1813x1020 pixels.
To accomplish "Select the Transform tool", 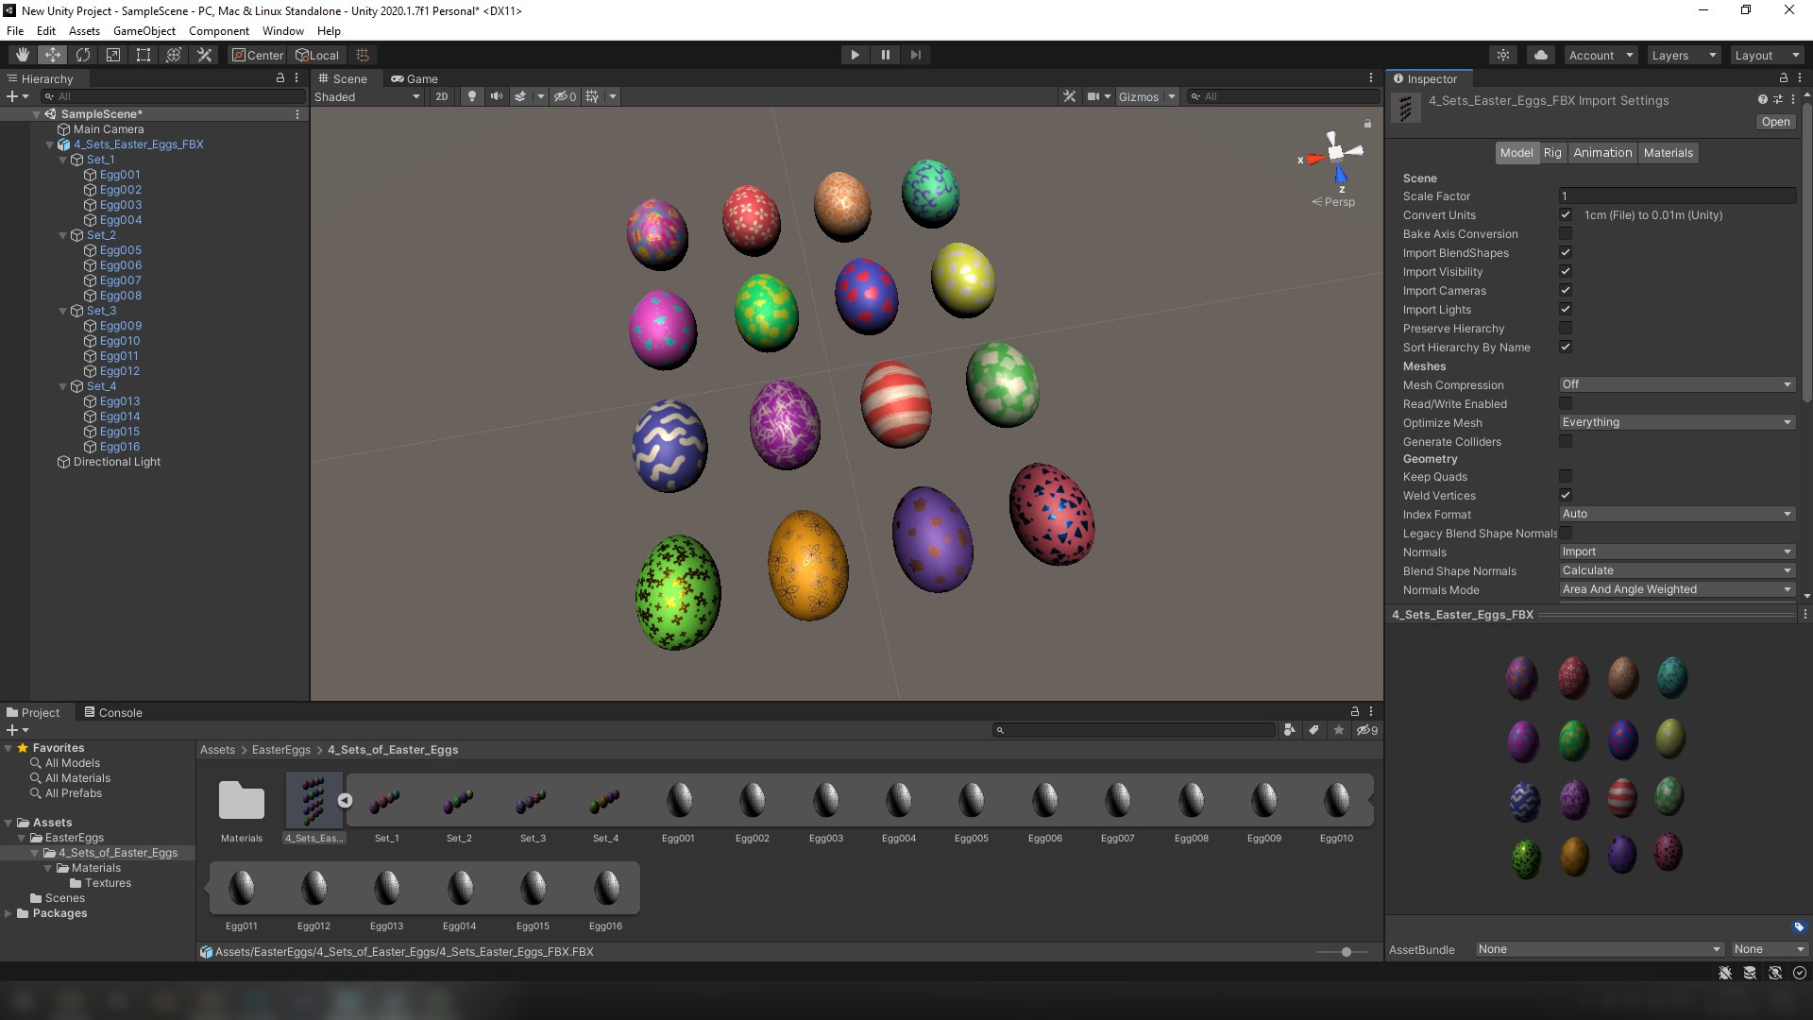I will click(x=174, y=55).
